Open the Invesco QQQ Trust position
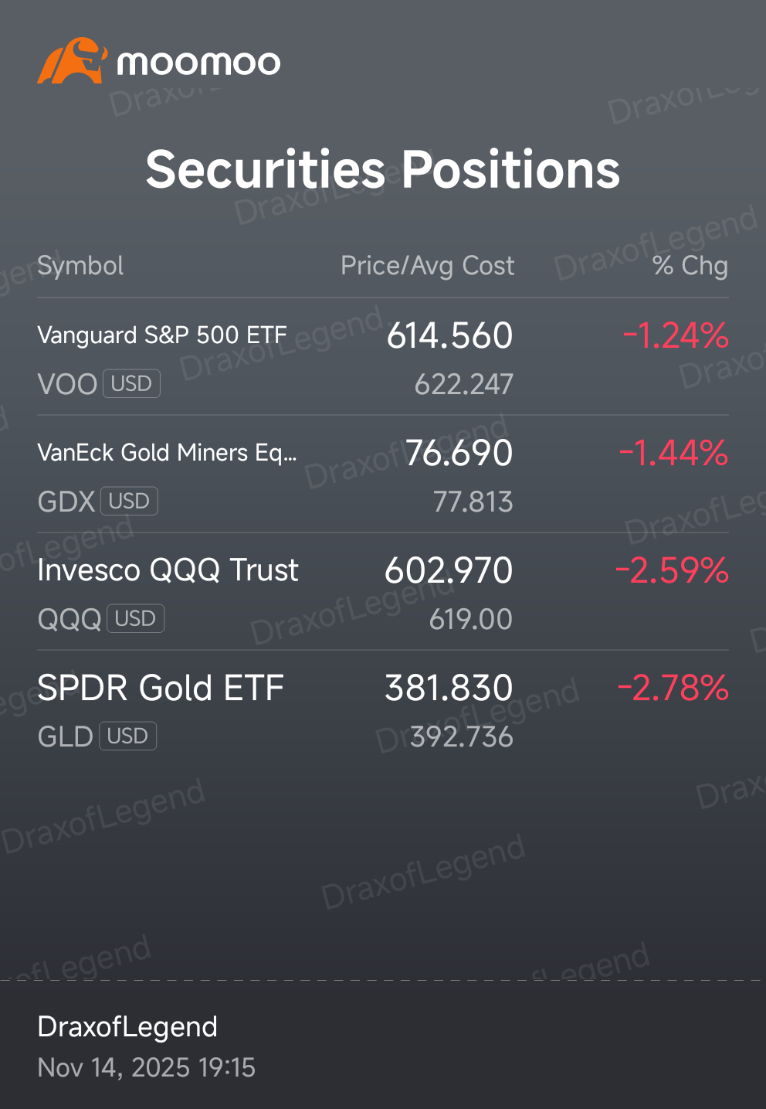This screenshot has width=766, height=1109. [x=383, y=592]
